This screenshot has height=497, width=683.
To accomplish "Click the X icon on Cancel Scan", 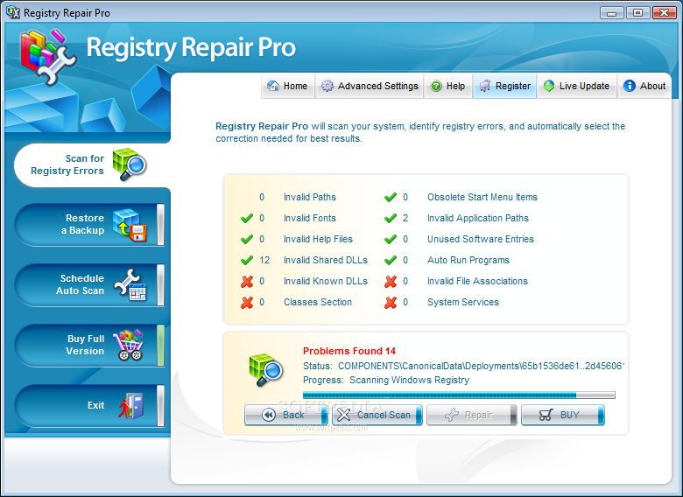I will tap(343, 415).
